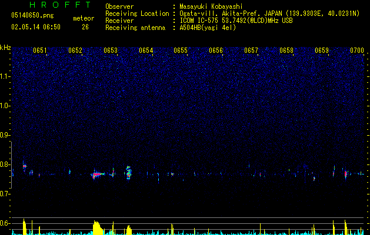This screenshot has width=370, height=235.
Task: Click the 0654 time marker
Action: pos(146,51)
